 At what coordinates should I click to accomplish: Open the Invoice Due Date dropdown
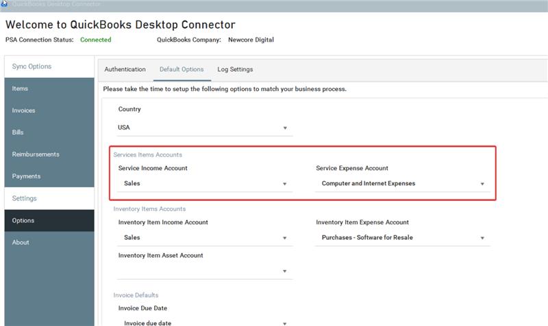[205, 323]
